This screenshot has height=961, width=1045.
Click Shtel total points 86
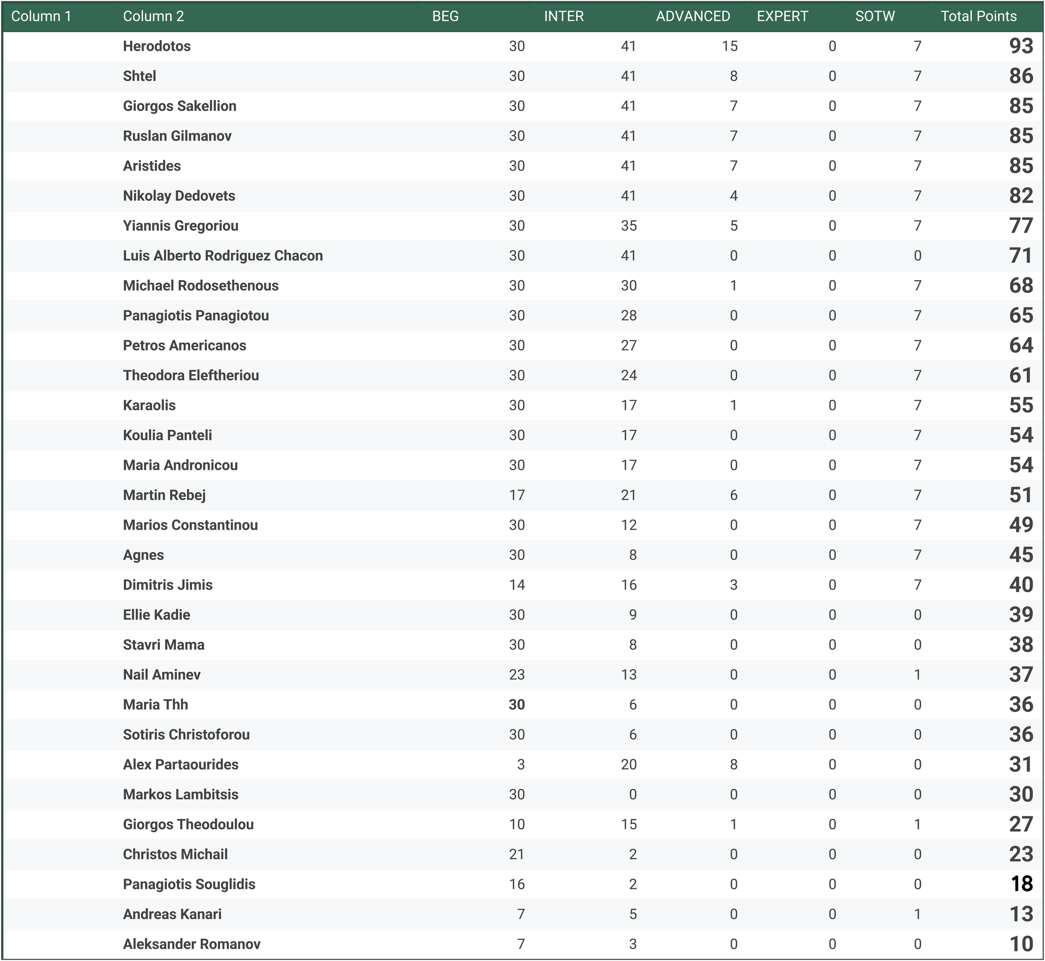1021,77
